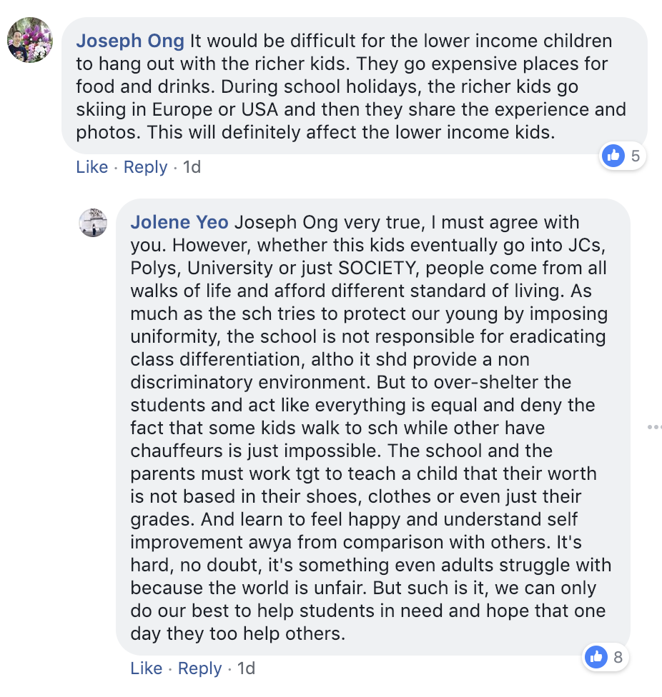Click the blue thumbs-up icon on Jolene's reply
Screen dimensions: 662x697
(596, 656)
